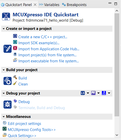Click the broom icon beside Clean
This screenshot has width=121, height=140.
[15, 83]
